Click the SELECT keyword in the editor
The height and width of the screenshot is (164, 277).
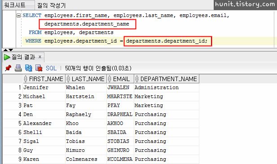coord(32,16)
